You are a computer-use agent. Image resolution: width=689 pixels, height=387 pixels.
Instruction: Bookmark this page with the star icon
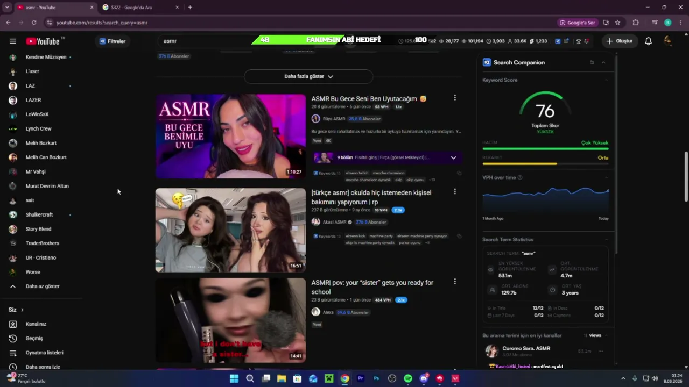pyautogui.click(x=617, y=23)
